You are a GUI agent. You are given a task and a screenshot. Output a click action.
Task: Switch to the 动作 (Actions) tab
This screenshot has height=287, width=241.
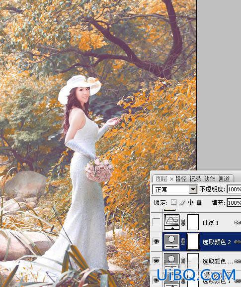[210, 179]
